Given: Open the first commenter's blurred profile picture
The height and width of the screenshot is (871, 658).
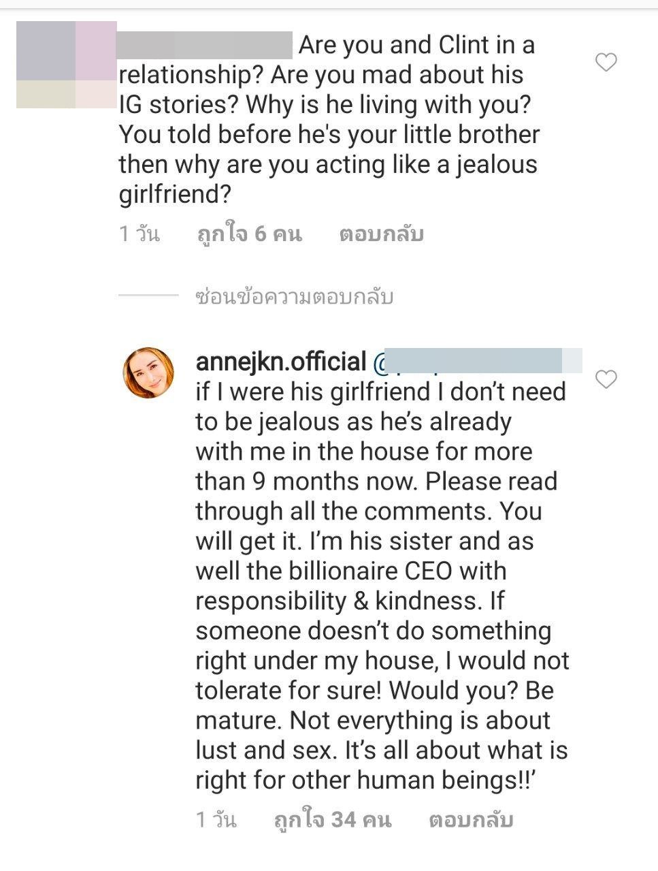Looking at the screenshot, I should [x=66, y=65].
